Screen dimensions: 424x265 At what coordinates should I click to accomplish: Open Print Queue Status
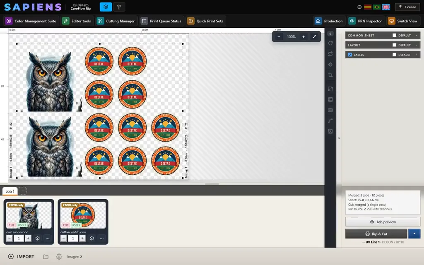[x=162, y=21]
